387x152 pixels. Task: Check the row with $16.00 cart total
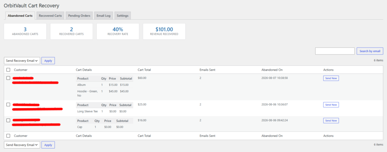pos(8,120)
